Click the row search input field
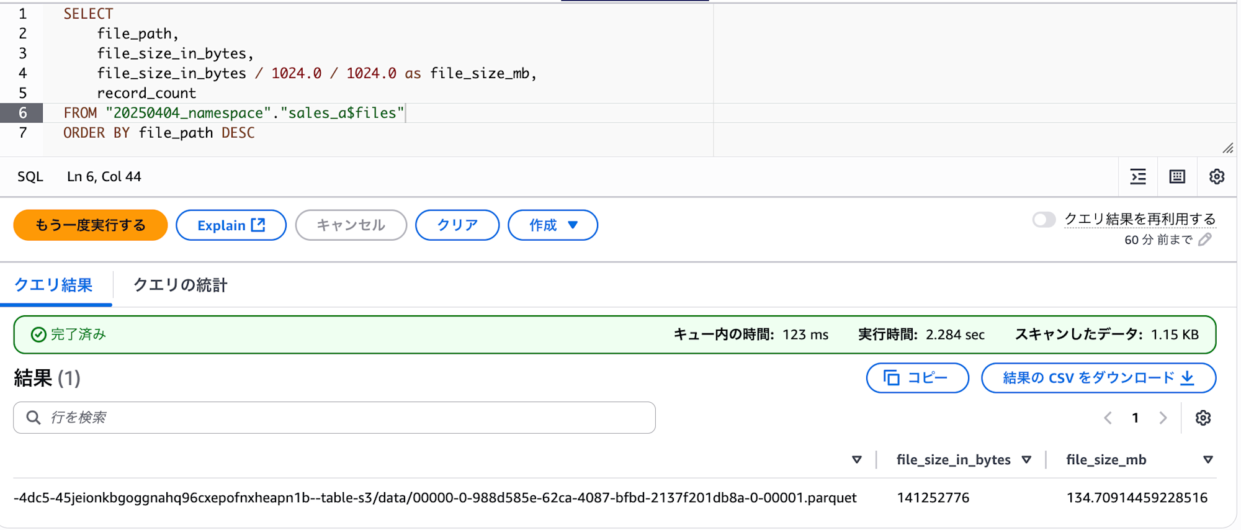This screenshot has width=1241, height=530. click(x=334, y=418)
